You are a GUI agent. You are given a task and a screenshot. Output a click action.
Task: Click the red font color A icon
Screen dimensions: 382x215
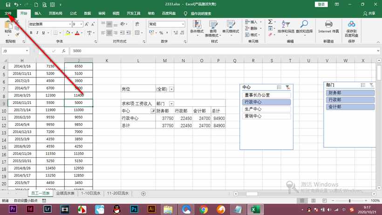point(77,33)
